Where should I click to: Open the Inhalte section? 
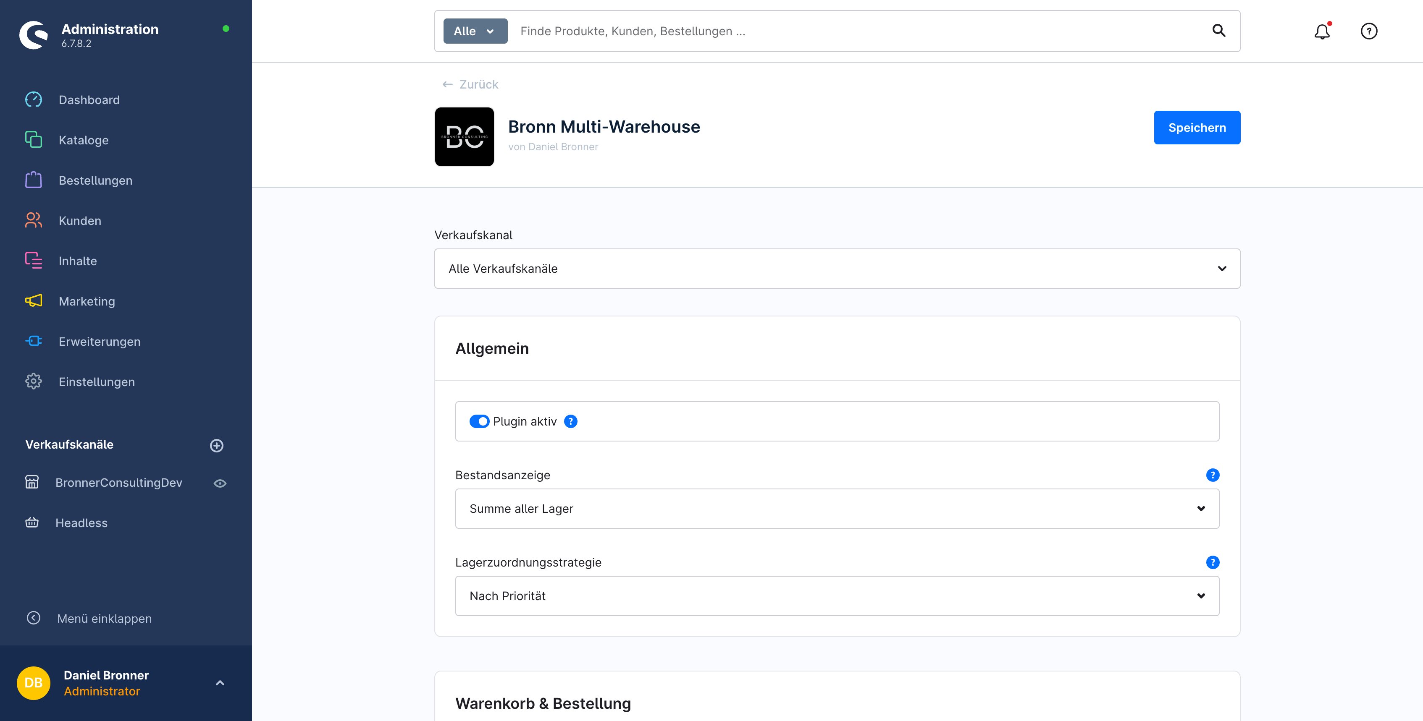77,261
